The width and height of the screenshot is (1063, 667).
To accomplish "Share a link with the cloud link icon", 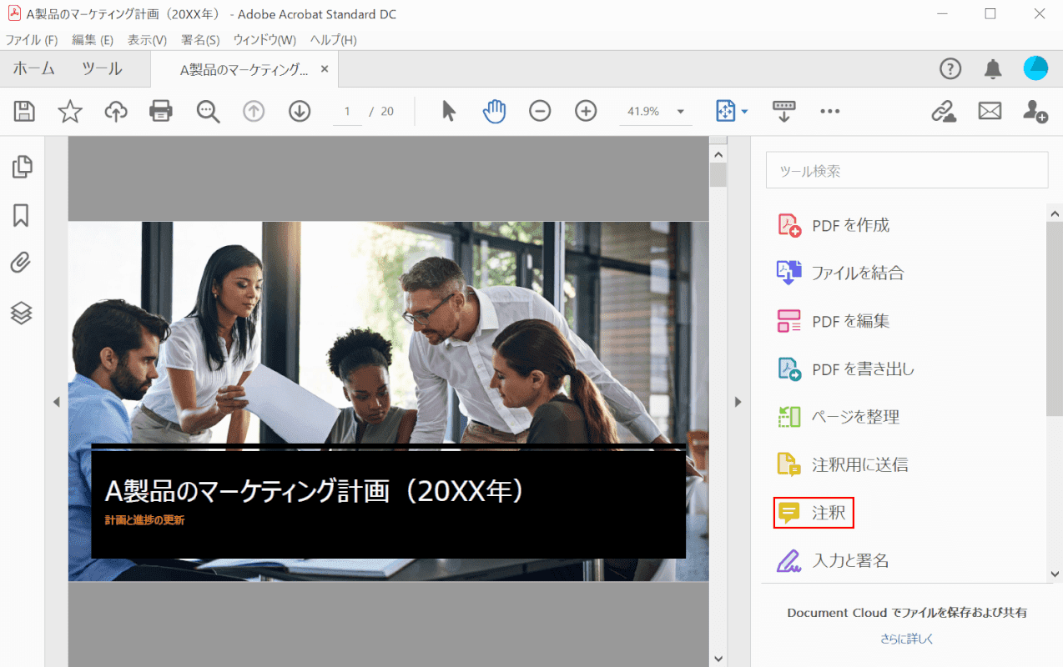I will coord(944,111).
